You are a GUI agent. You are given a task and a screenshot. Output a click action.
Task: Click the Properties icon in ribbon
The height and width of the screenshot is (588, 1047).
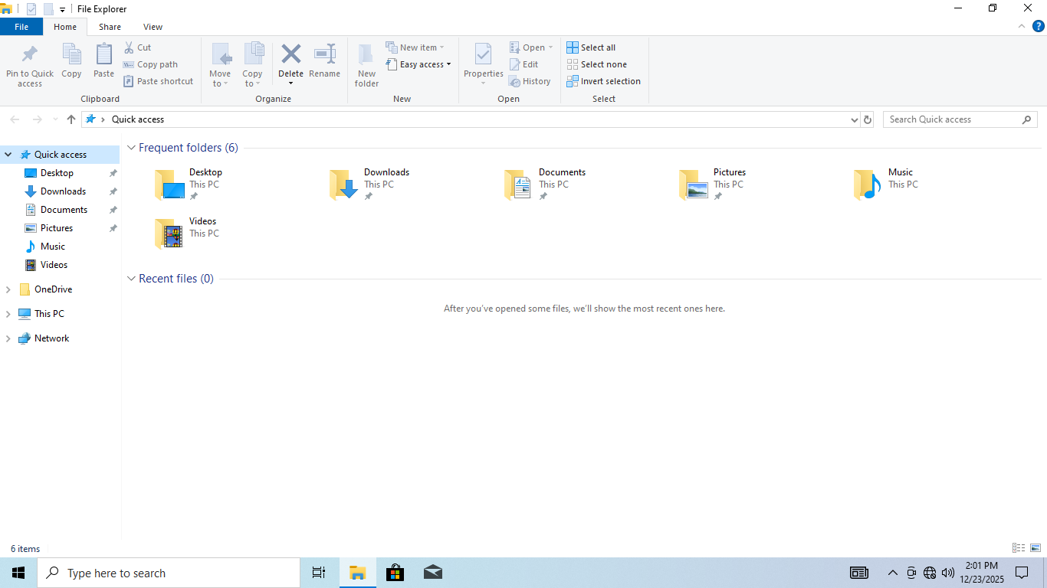click(x=483, y=55)
